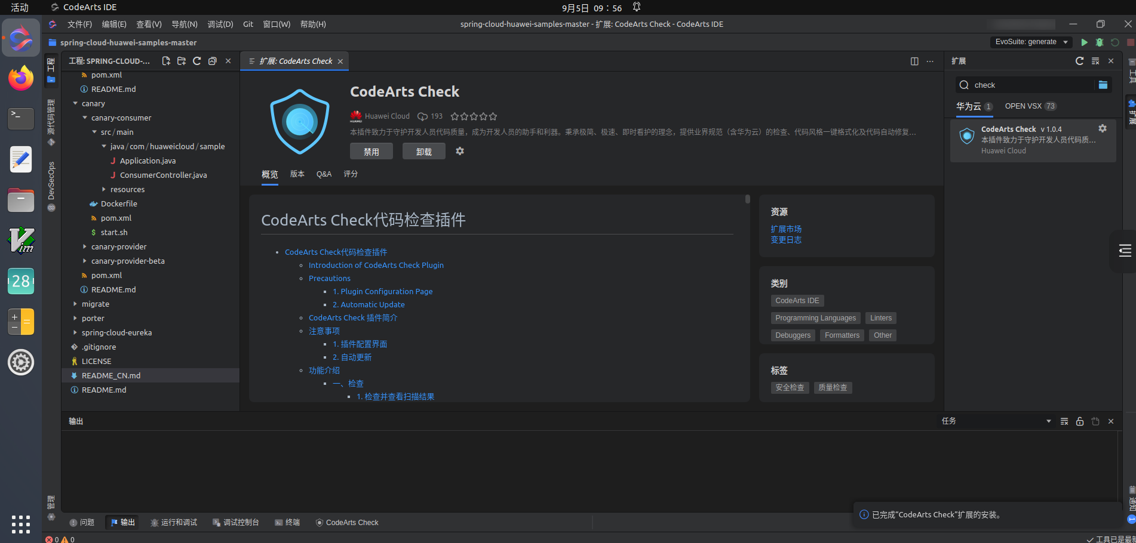Open the Calculator app in the dock
Image resolution: width=1136 pixels, height=543 pixels.
[21, 322]
